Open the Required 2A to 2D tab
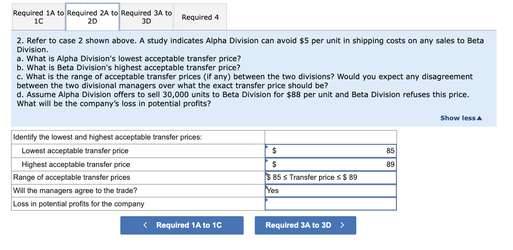This screenshot has width=513, height=250. (x=92, y=17)
